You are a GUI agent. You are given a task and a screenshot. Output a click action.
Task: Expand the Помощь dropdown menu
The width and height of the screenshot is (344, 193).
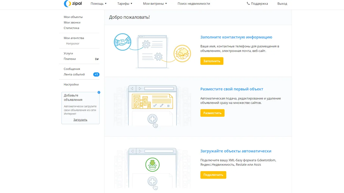click(98, 4)
